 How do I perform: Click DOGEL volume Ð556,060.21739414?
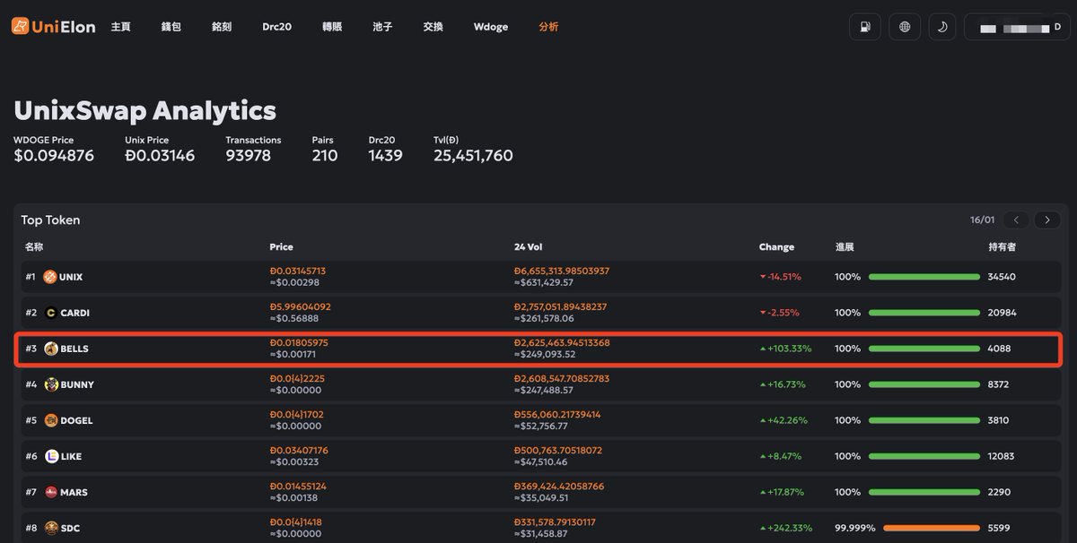click(557, 414)
